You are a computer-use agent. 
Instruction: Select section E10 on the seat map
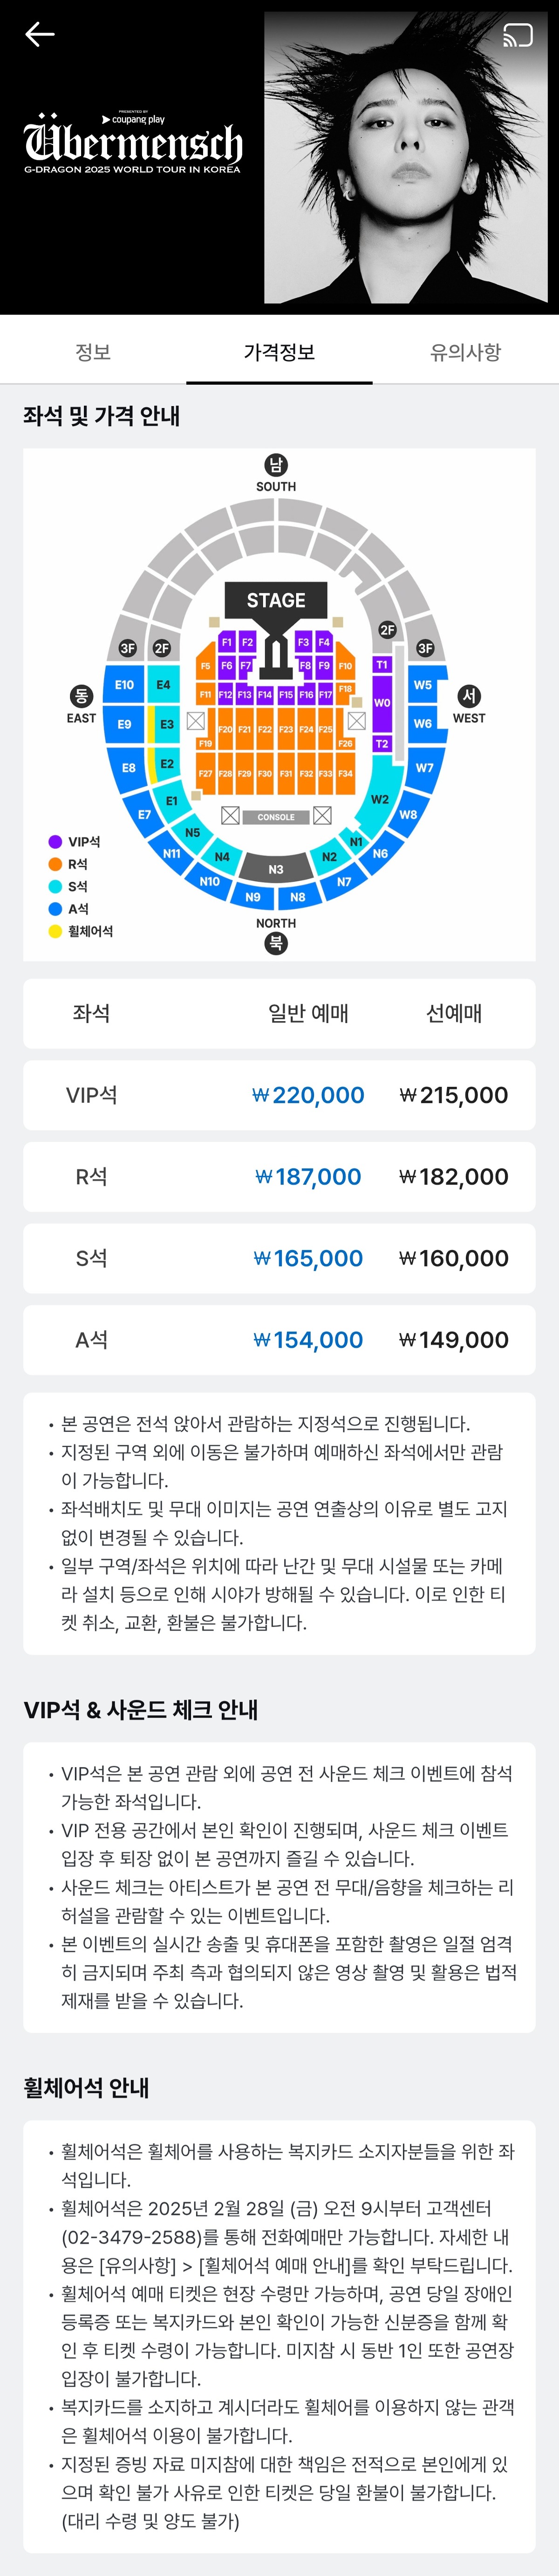[x=124, y=685]
